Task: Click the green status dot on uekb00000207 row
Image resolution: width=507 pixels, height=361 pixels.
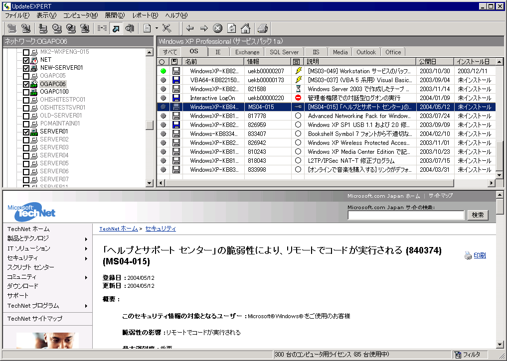Action: coord(164,71)
